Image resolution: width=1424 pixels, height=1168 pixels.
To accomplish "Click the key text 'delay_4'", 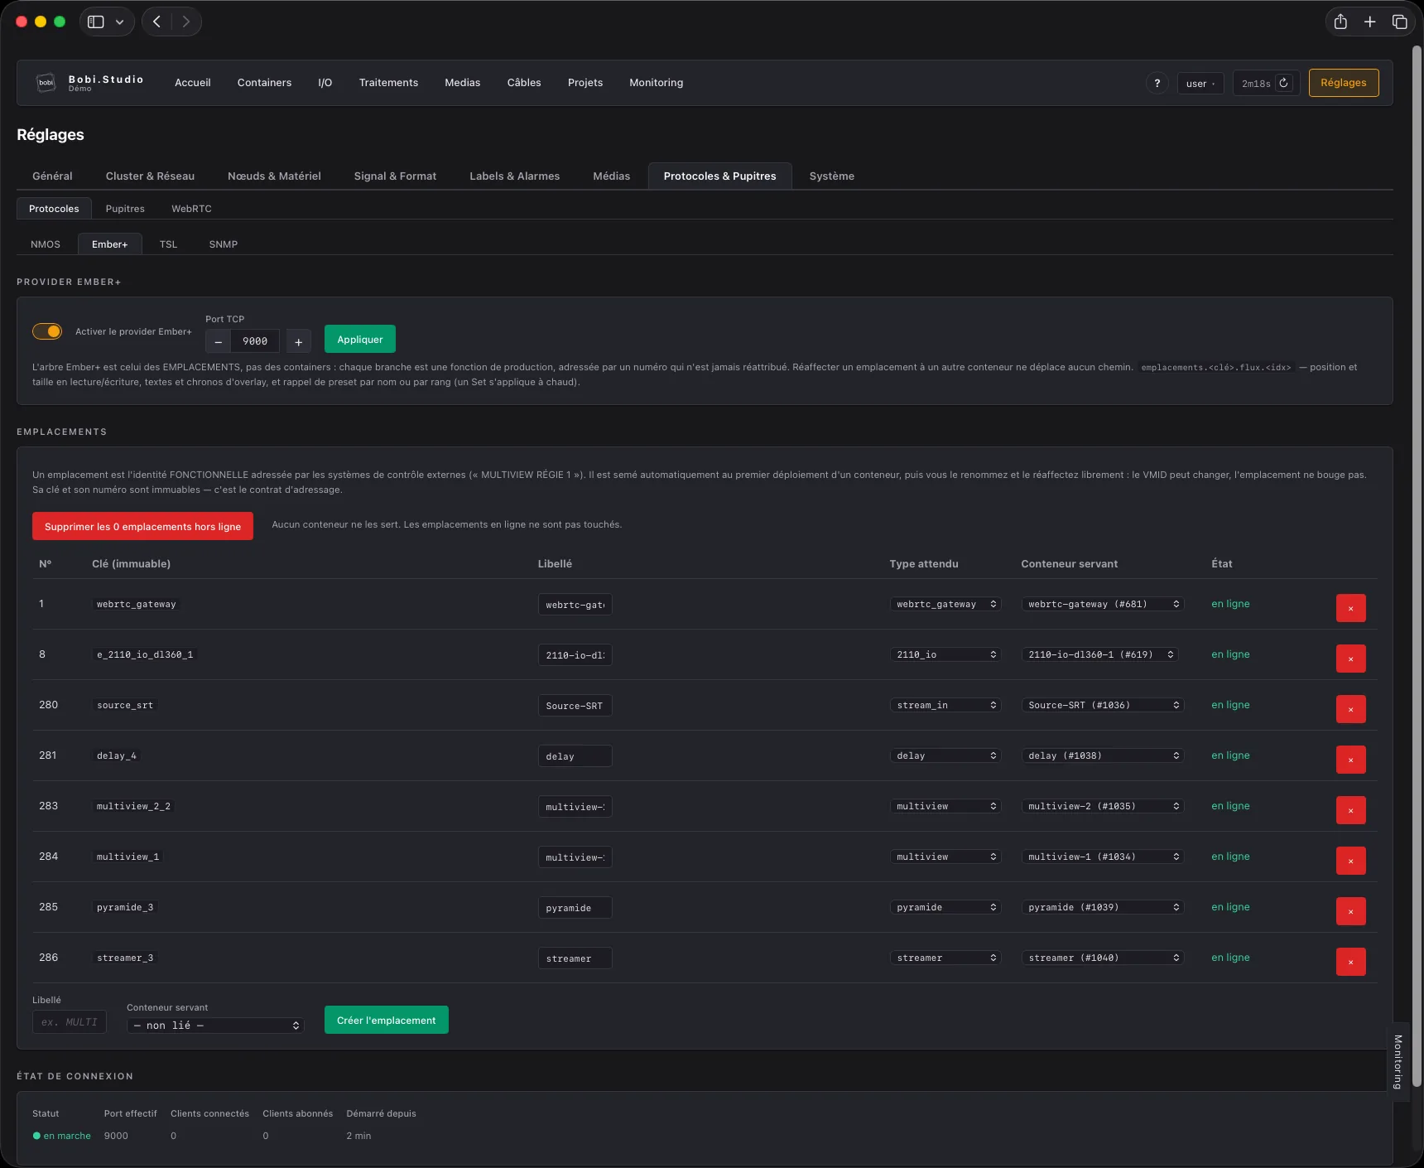I will (116, 755).
